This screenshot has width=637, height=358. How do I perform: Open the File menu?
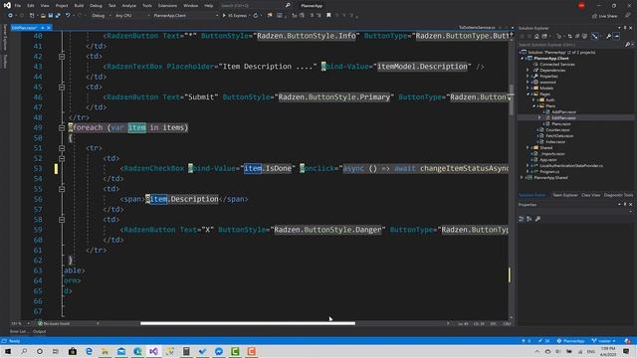click(x=18, y=6)
